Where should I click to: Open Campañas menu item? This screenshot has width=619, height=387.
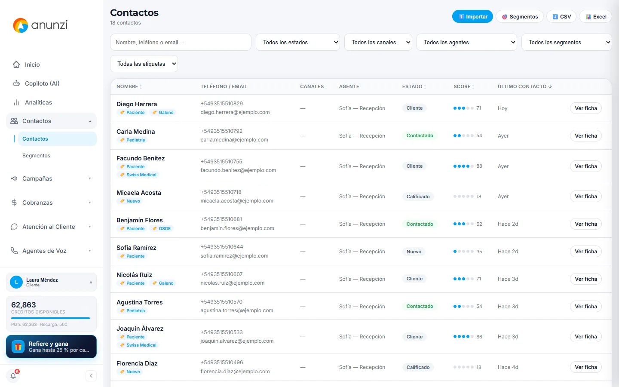pyautogui.click(x=51, y=178)
